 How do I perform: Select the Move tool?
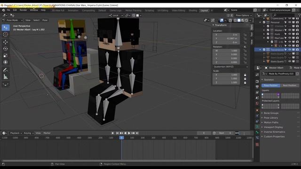pos(6,42)
